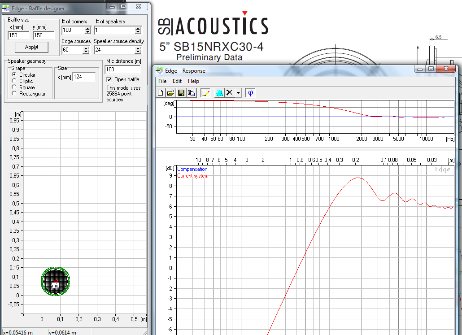This screenshot has width=462, height=335.
Task: Close the Baffle designer window
Action: pyautogui.click(x=138, y=6)
